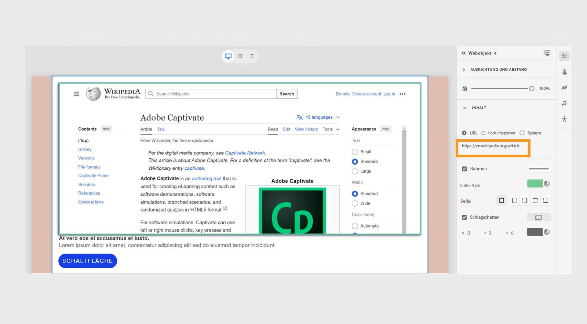This screenshot has width=587, height=324.
Task: Open the animations panel icon
Action: pyautogui.click(x=564, y=87)
